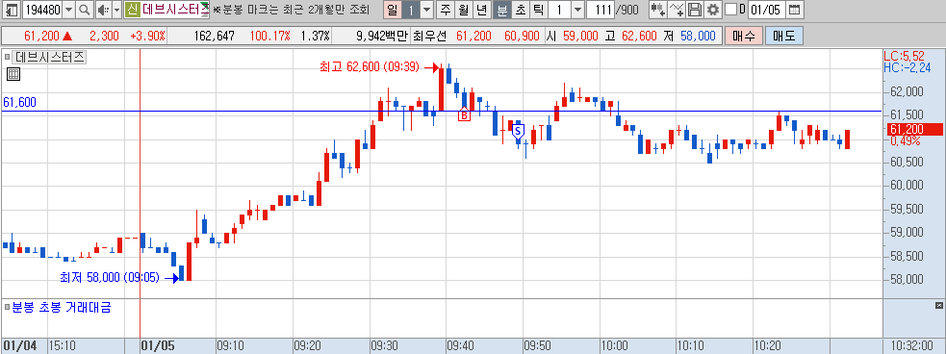Click the 매수 buy button
This screenshot has width=946, height=354.
[x=744, y=36]
